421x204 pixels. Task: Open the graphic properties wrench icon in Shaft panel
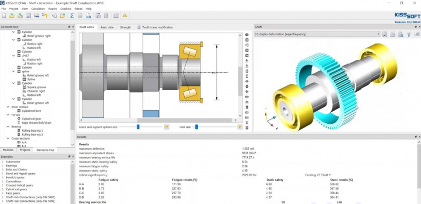[x=409, y=34]
